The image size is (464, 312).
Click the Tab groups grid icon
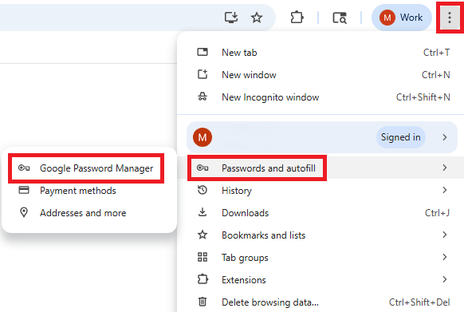tap(203, 257)
